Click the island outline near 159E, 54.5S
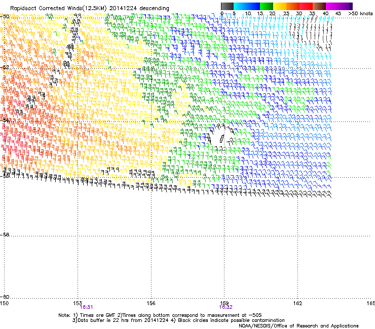The width and height of the screenshot is (375, 329). tap(222, 139)
